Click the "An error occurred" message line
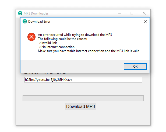The height and width of the screenshot is (132, 166). coord(75,35)
